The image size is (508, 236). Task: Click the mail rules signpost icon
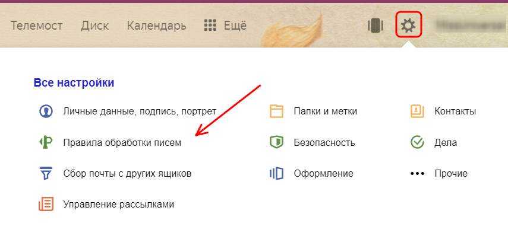coord(45,142)
